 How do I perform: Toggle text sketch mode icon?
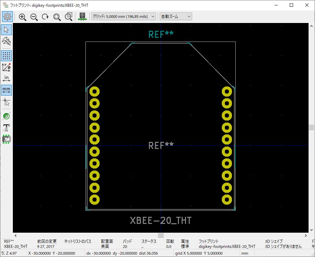point(6,128)
